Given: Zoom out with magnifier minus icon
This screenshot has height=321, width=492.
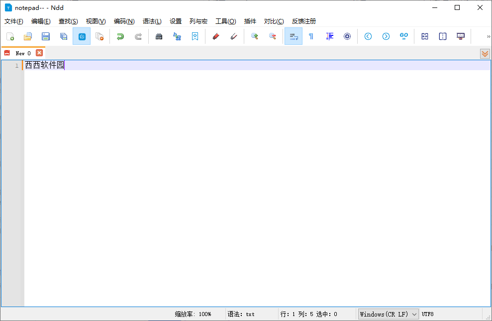Looking at the screenshot, I should point(272,36).
